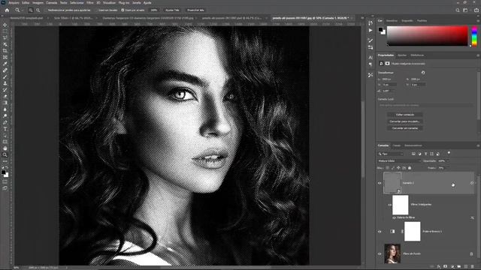Select the Hand tool

(x=5, y=148)
